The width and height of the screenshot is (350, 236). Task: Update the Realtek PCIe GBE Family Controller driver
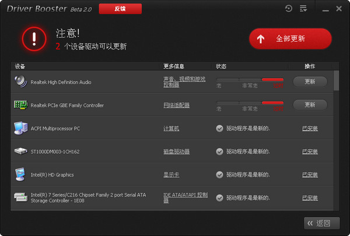[310, 105]
